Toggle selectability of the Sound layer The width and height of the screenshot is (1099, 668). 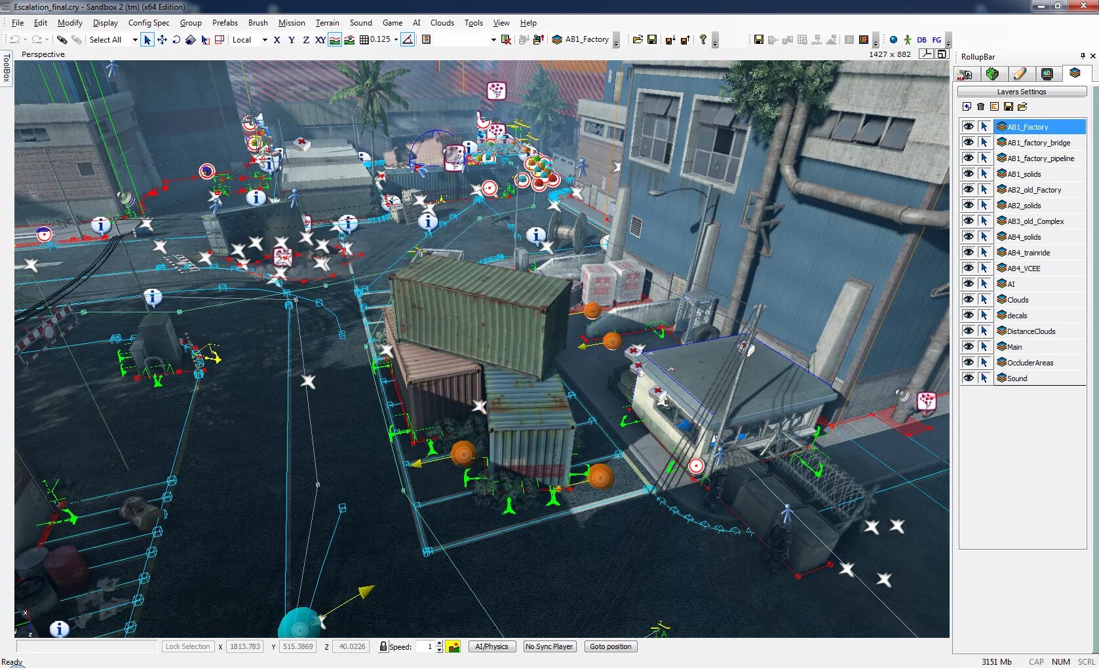984,378
